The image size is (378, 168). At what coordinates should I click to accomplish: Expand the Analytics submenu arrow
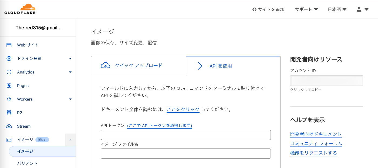point(70,72)
